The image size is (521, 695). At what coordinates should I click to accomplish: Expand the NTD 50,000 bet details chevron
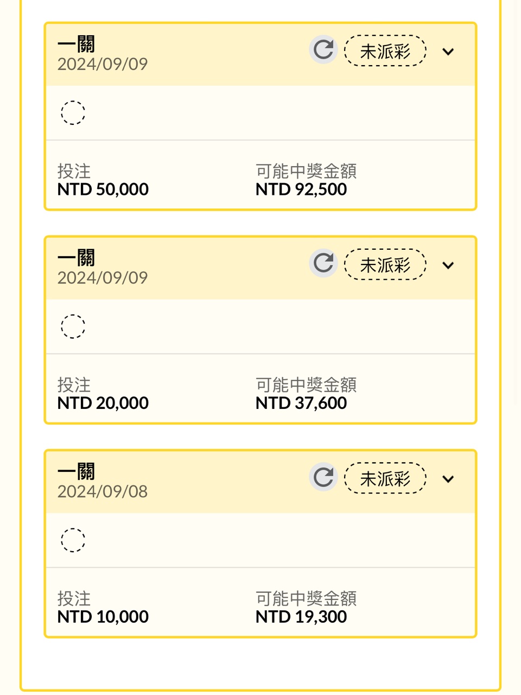448,52
